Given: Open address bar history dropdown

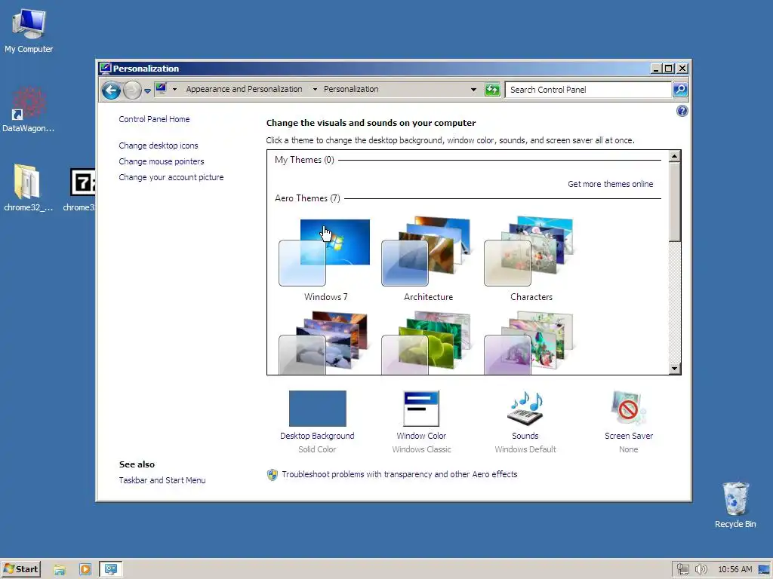Looking at the screenshot, I should tap(473, 90).
